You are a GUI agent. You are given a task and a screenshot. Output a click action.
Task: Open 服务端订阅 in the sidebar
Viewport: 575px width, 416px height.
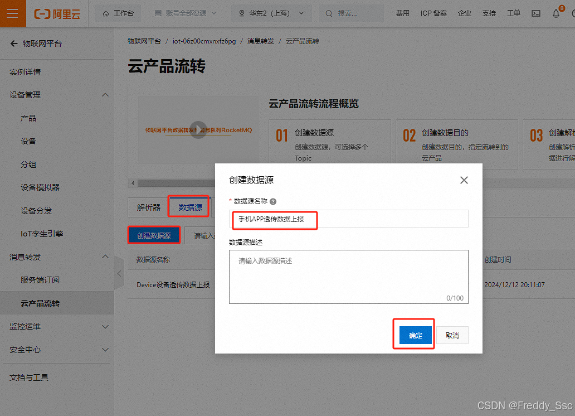tap(40, 280)
